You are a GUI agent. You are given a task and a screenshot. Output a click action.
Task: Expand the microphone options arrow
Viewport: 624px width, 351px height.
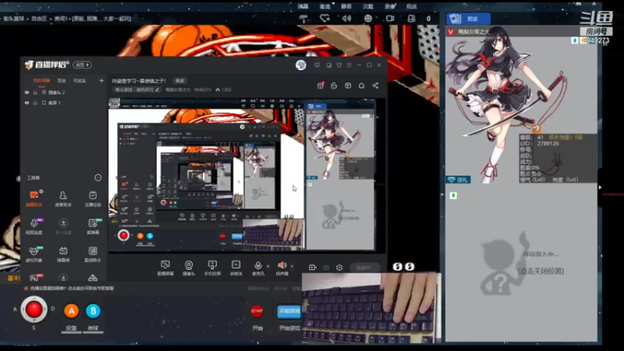pyautogui.click(x=268, y=266)
